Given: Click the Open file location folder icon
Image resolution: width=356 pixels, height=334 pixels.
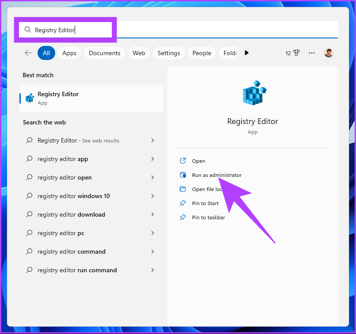Looking at the screenshot, I should (x=183, y=189).
